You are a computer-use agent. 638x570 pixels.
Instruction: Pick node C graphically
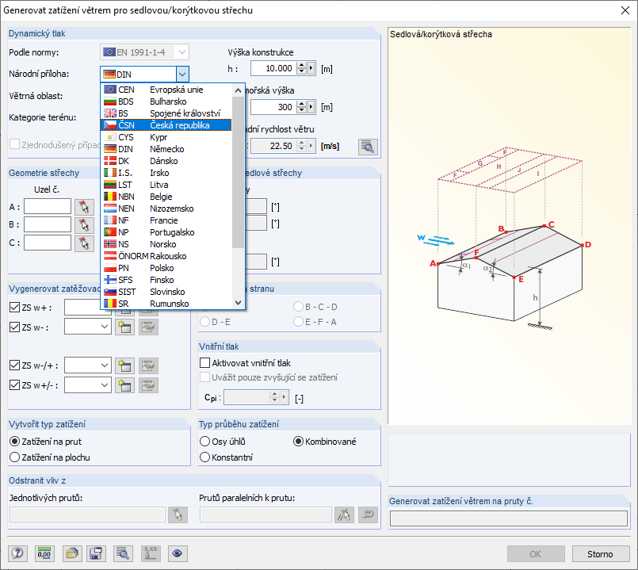pyautogui.click(x=84, y=243)
